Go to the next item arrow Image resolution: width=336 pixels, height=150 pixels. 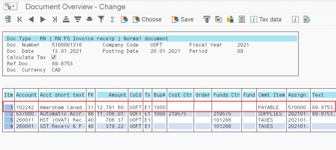pyautogui.click(x=43, y=19)
